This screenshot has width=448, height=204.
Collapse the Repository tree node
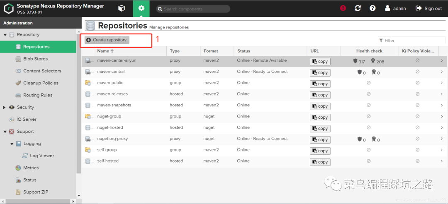(x=5, y=35)
